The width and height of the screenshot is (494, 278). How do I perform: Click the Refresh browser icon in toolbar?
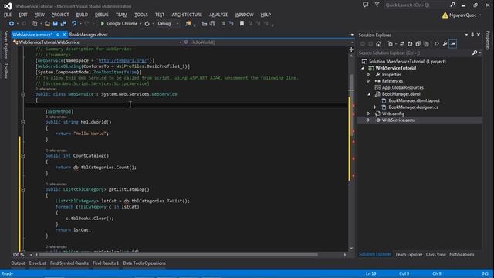(147, 24)
